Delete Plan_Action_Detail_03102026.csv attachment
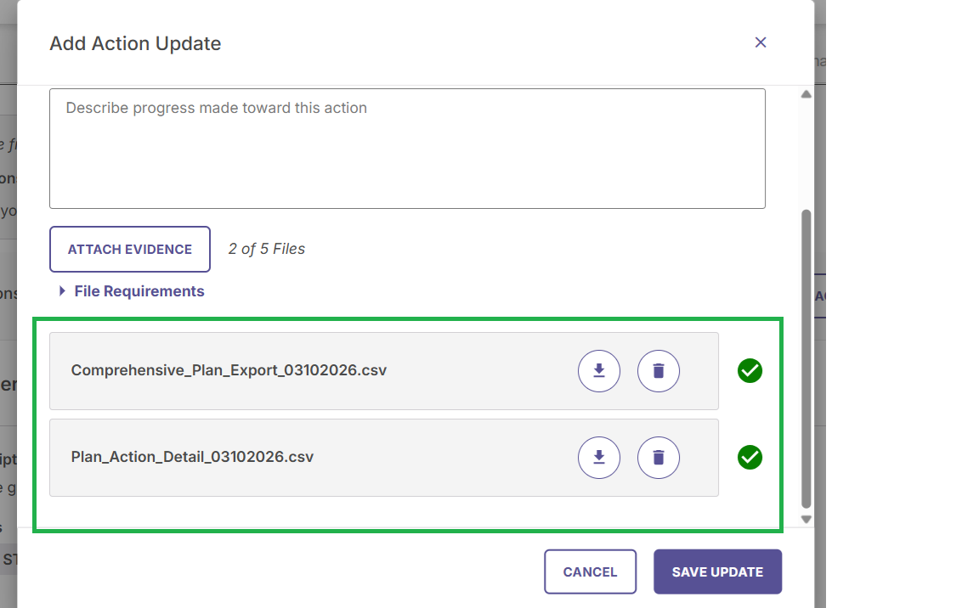The width and height of the screenshot is (979, 608). coord(658,458)
